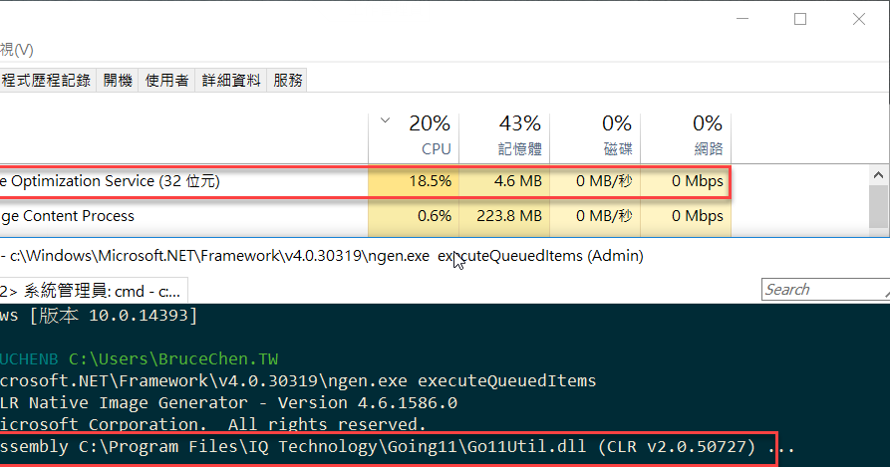Focus the console Search field

click(x=825, y=290)
